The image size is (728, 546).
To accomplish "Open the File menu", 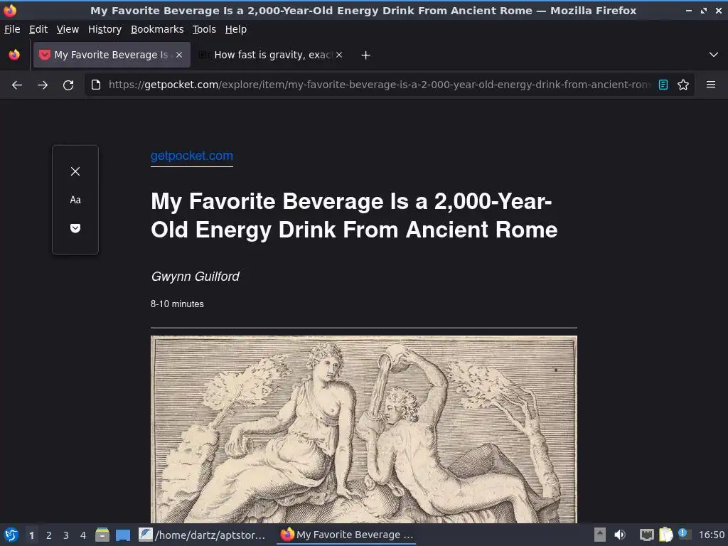I will [12, 29].
